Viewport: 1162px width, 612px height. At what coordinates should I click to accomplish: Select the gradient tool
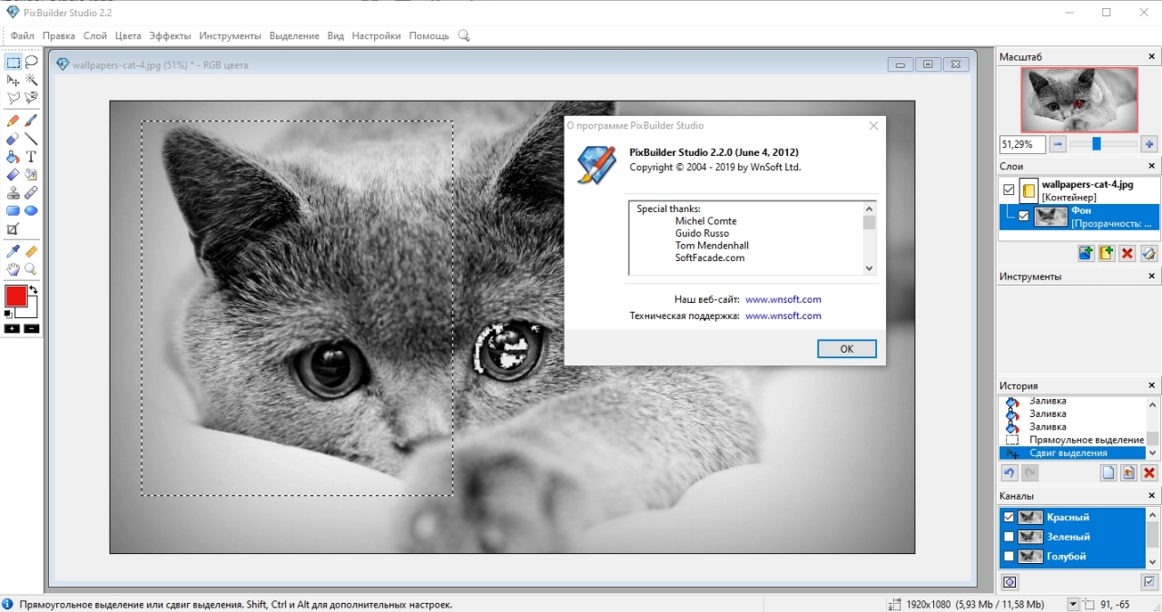13,175
